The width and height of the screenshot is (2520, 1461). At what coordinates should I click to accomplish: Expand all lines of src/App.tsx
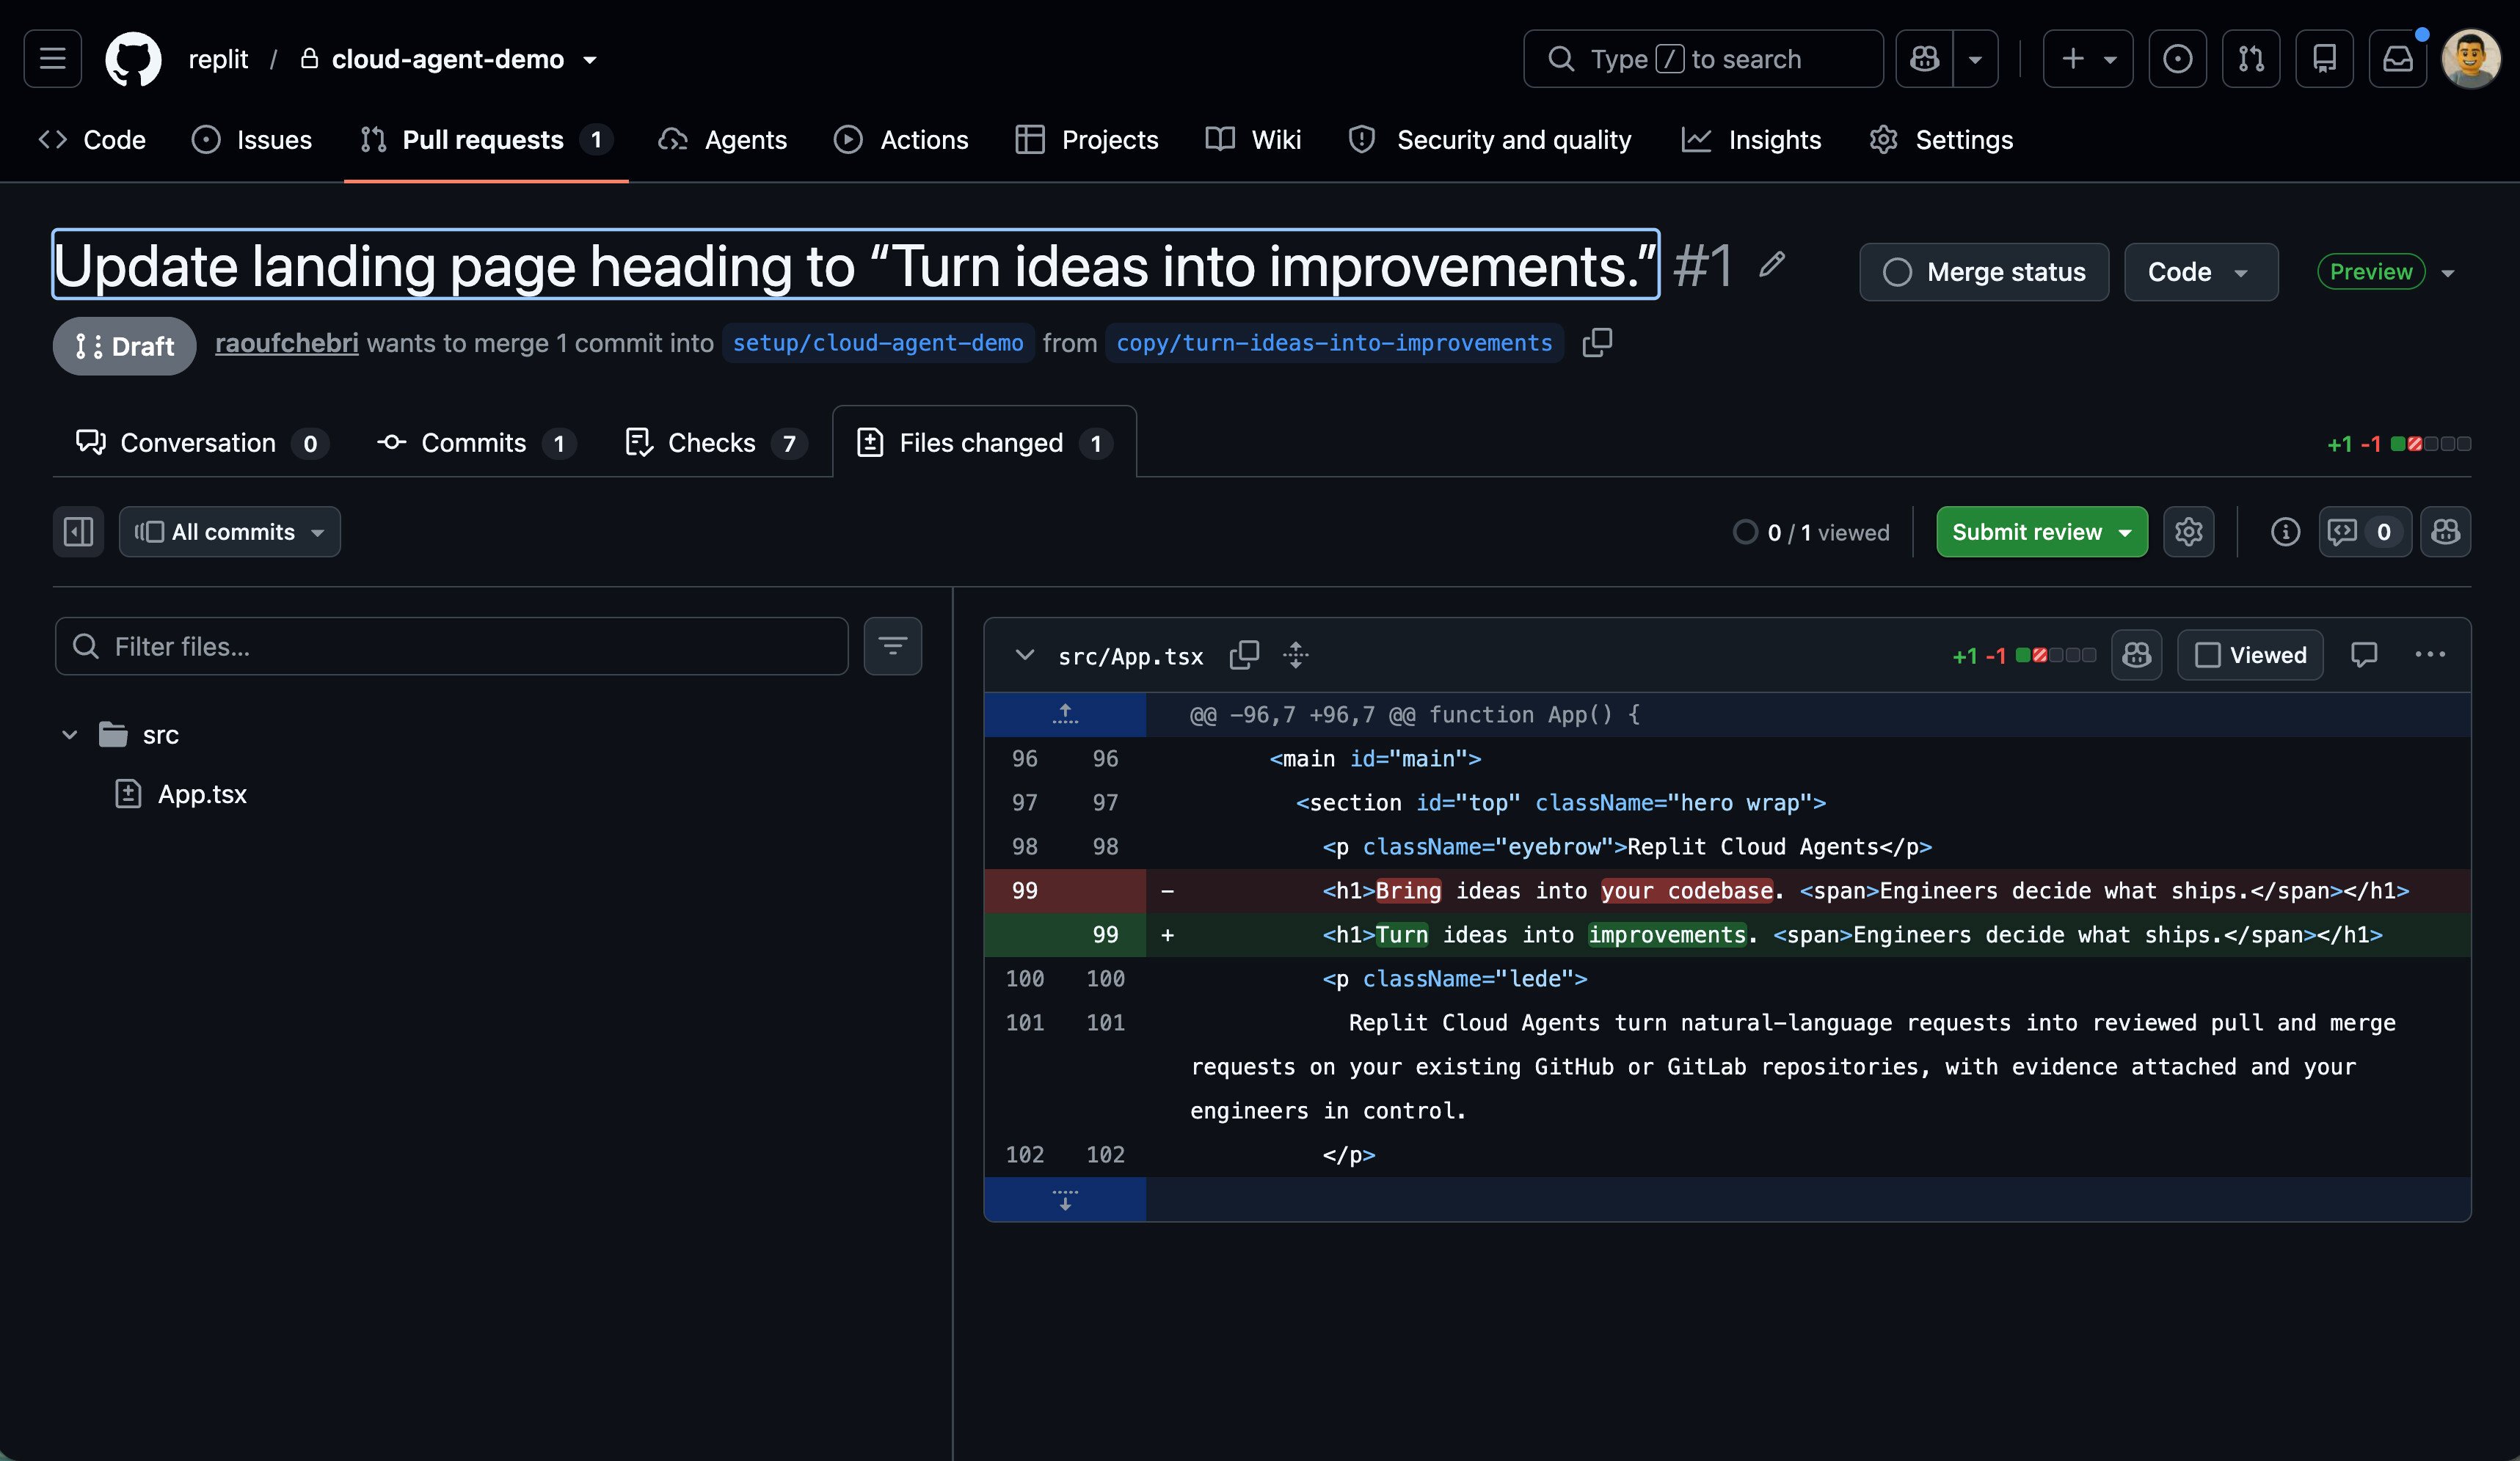[x=1296, y=656]
